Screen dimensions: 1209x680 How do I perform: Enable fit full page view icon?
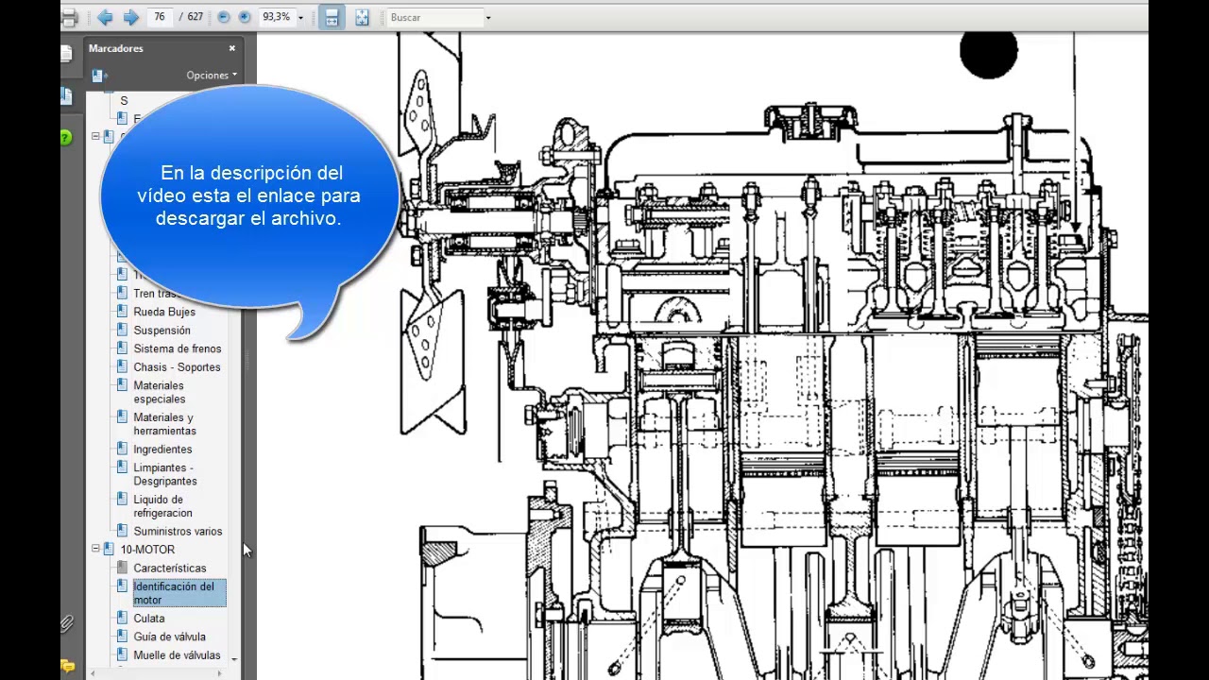362,17
